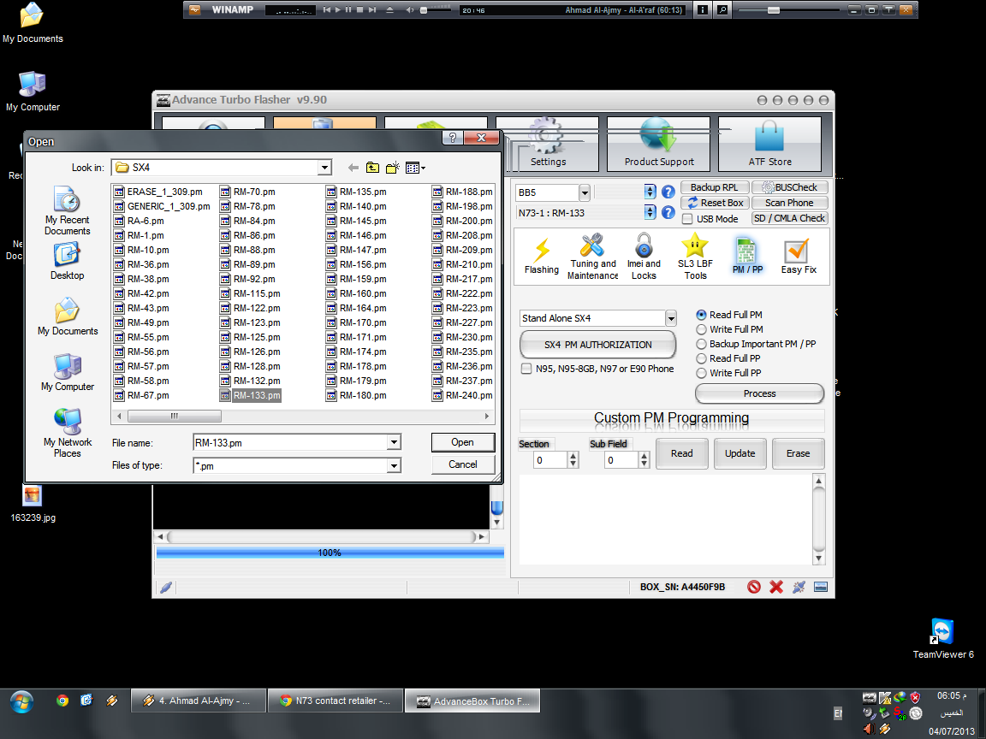
Task: Expand the Look in SX4 dropdown
Action: coord(324,168)
